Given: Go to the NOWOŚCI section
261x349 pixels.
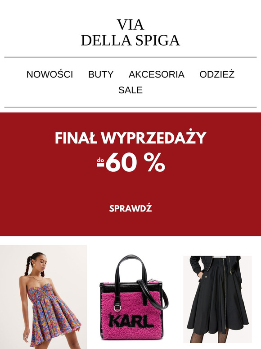Looking at the screenshot, I should pos(49,74).
